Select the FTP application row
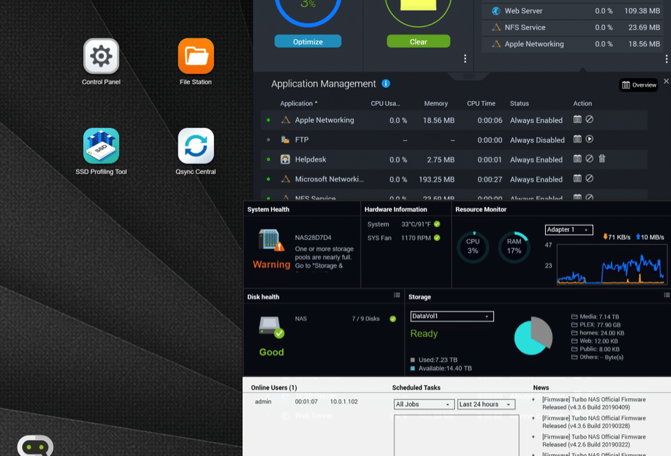The width and height of the screenshot is (671, 456). pos(454,140)
